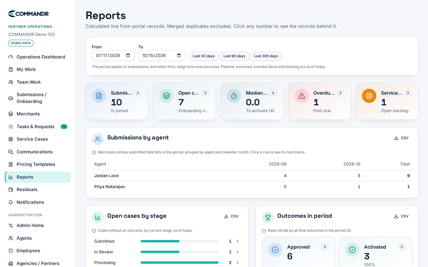Viewport: 428px width, 267px height.
Task: Click the Service lifebuoy icon on card
Action: 369,96
